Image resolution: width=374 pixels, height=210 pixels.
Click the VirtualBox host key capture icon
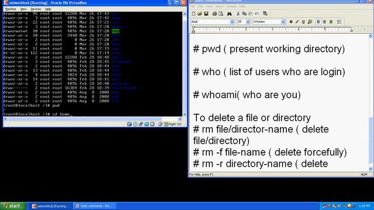166,124
